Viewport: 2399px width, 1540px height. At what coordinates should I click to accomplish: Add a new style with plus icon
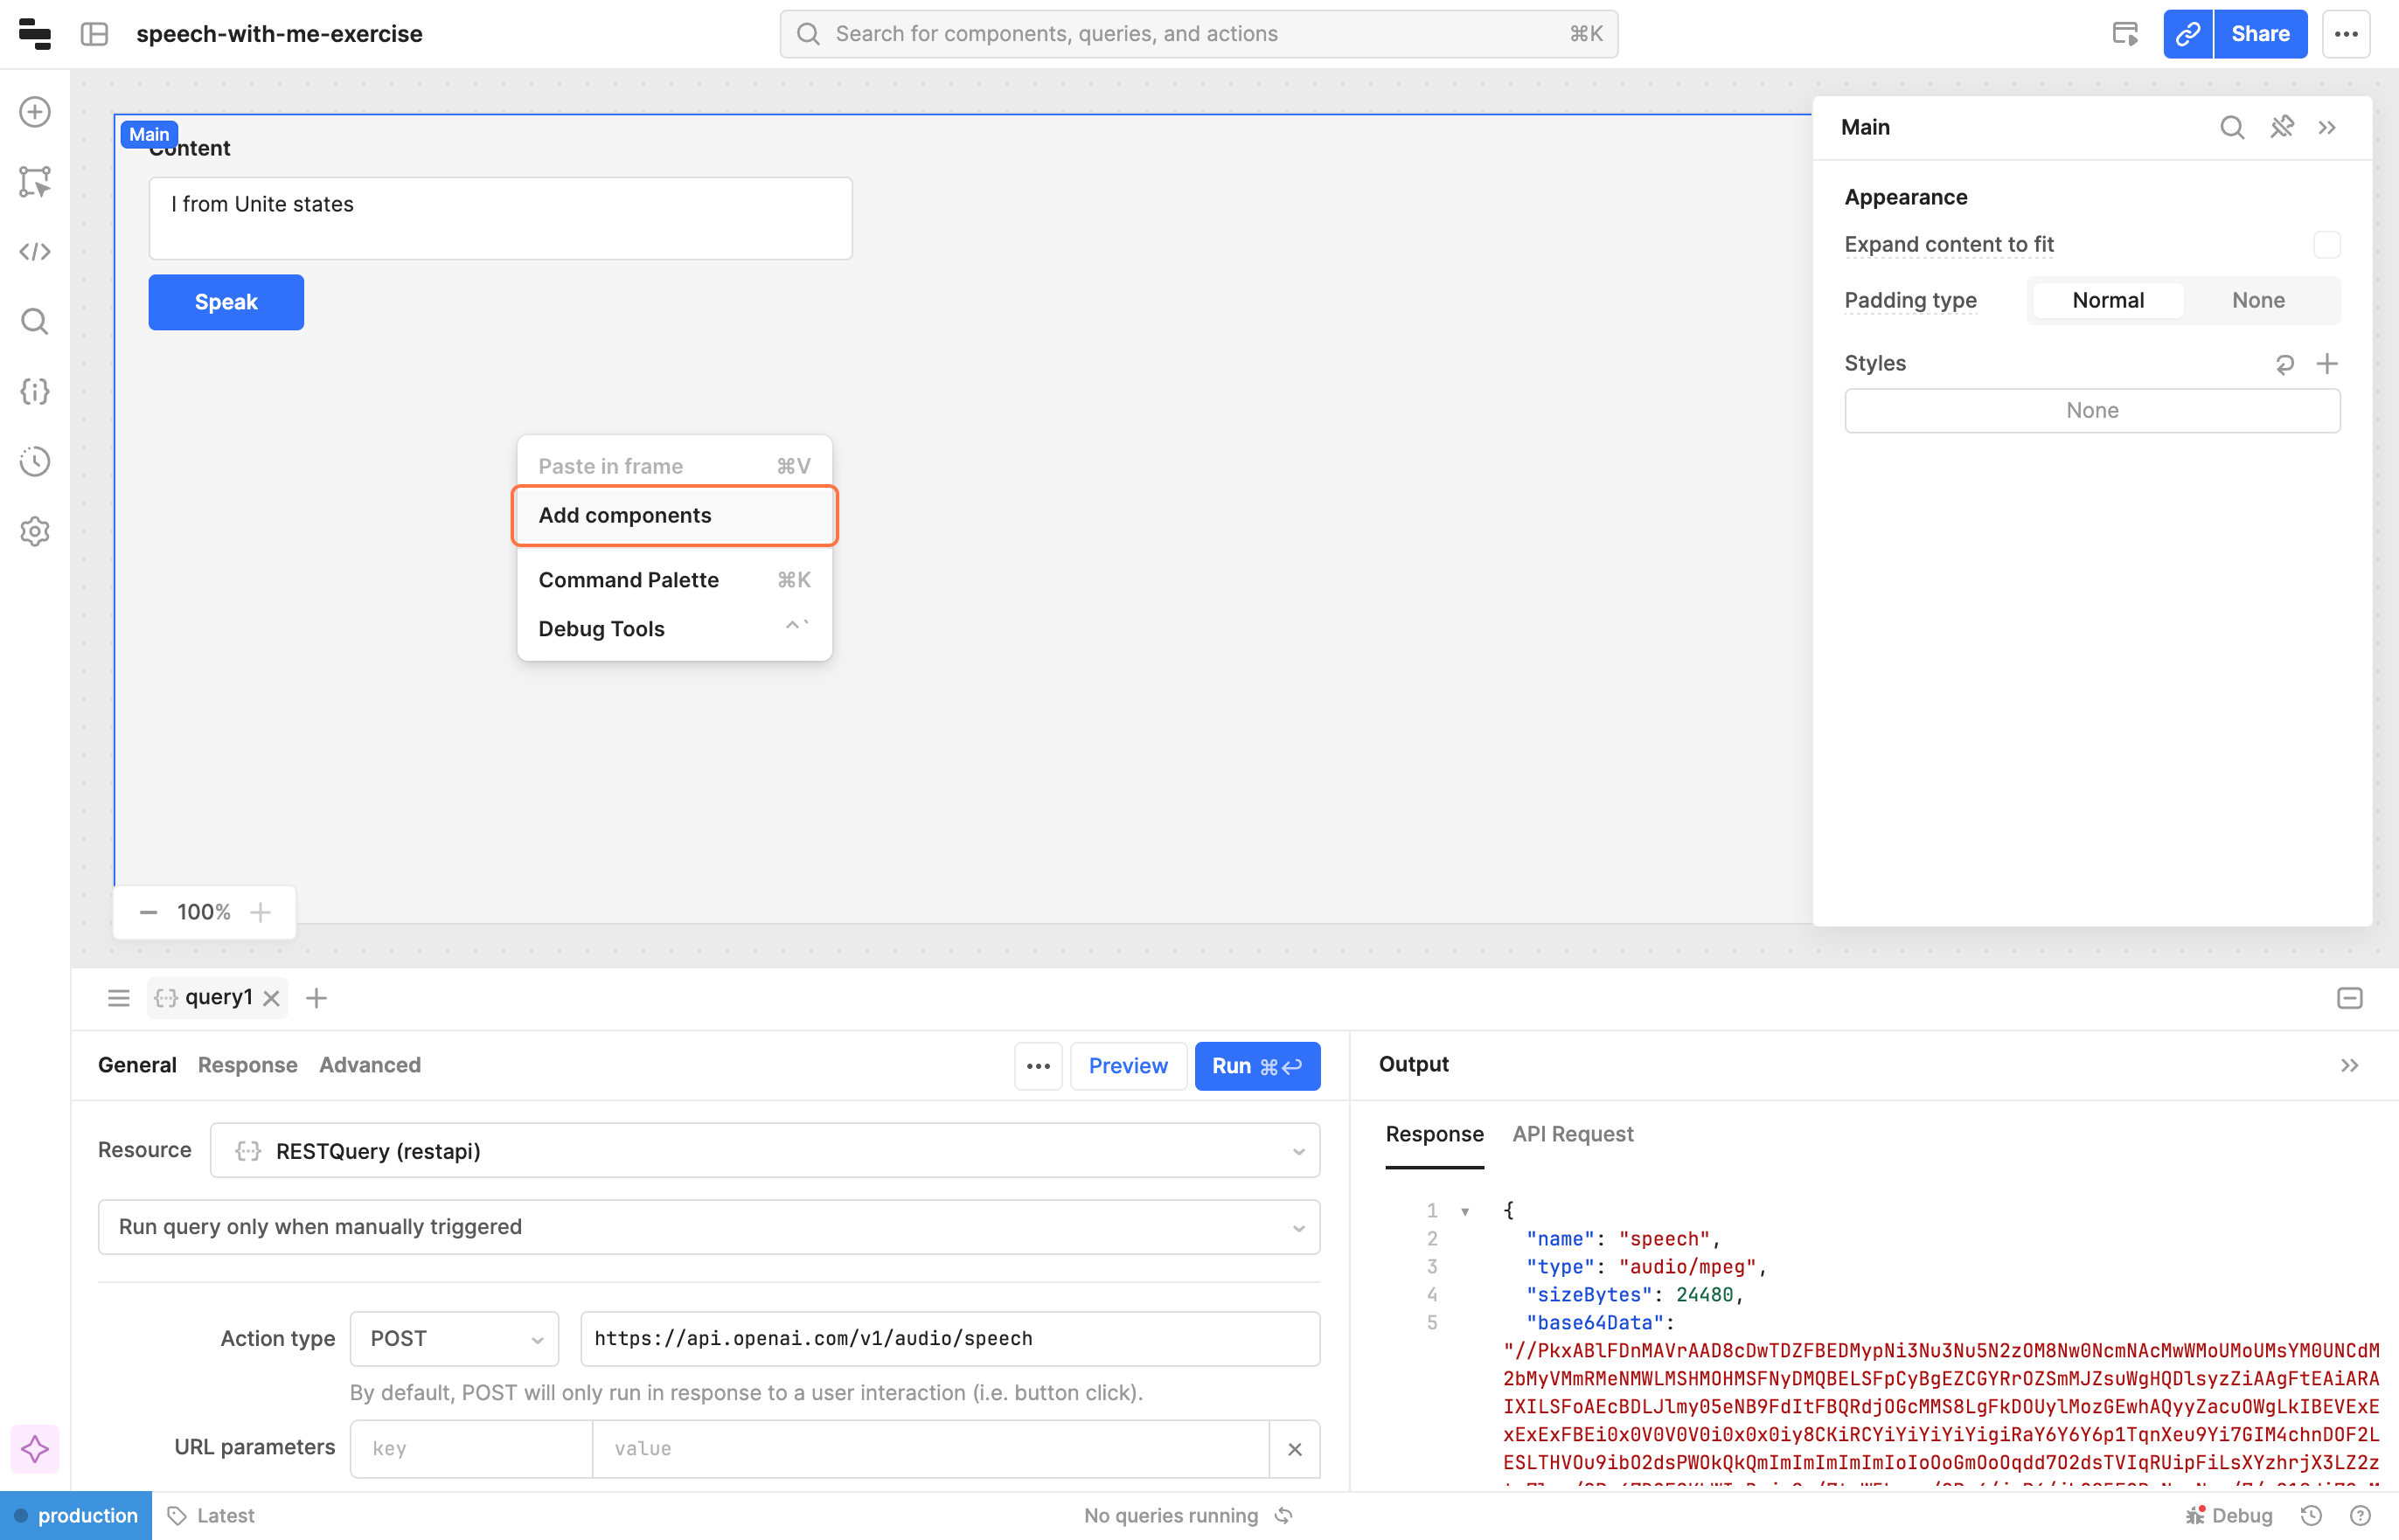point(2327,364)
